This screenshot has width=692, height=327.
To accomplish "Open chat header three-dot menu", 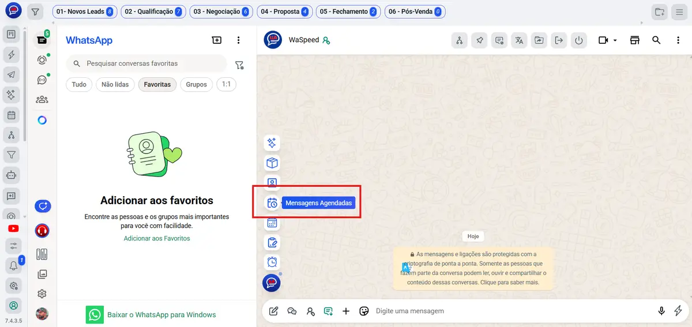I will (x=678, y=40).
